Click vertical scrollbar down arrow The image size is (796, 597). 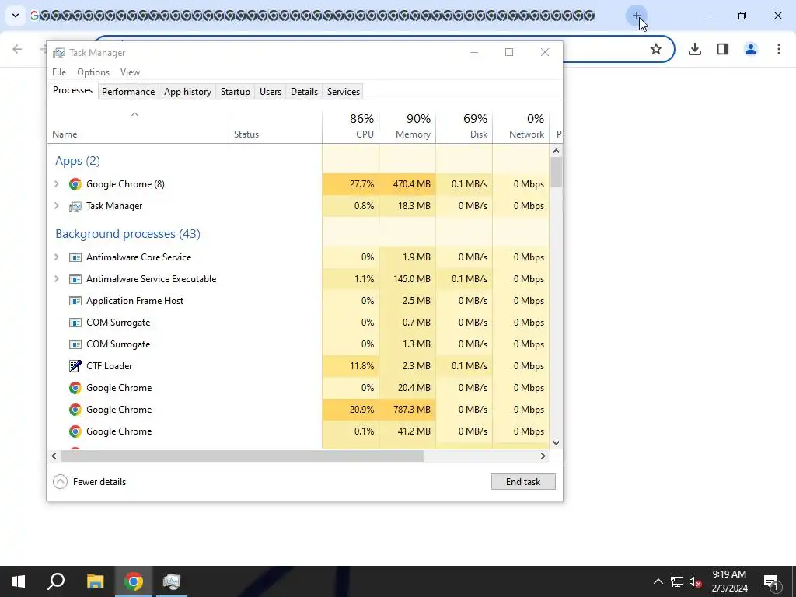click(556, 442)
